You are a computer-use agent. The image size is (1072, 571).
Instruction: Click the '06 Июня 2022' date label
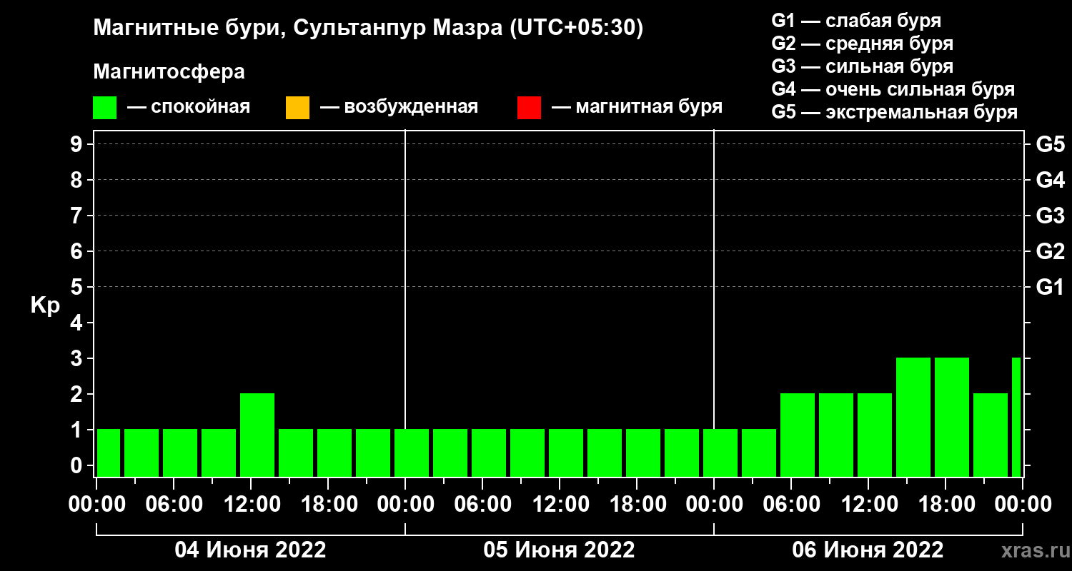click(868, 550)
